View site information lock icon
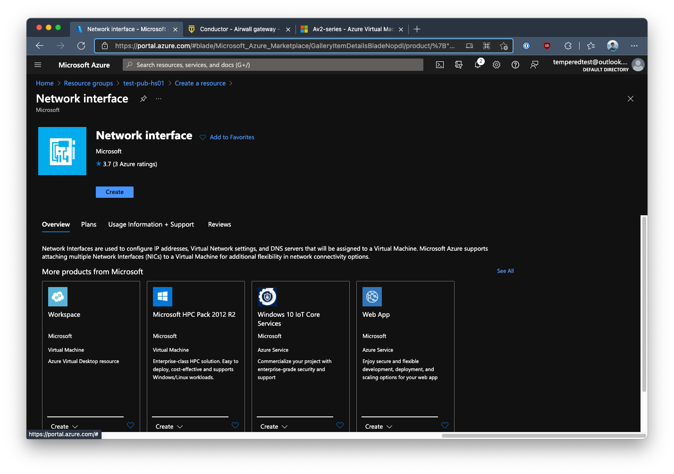Screen dimensions: 674x474 105,46
